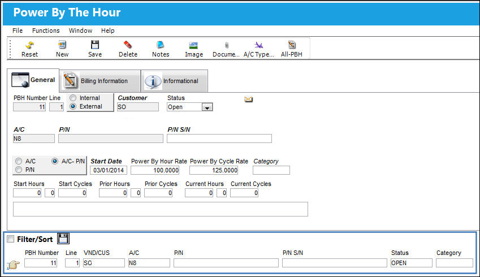Click the save disk icon beside Filter/Sort
This screenshot has height=277, width=480.
point(63,239)
